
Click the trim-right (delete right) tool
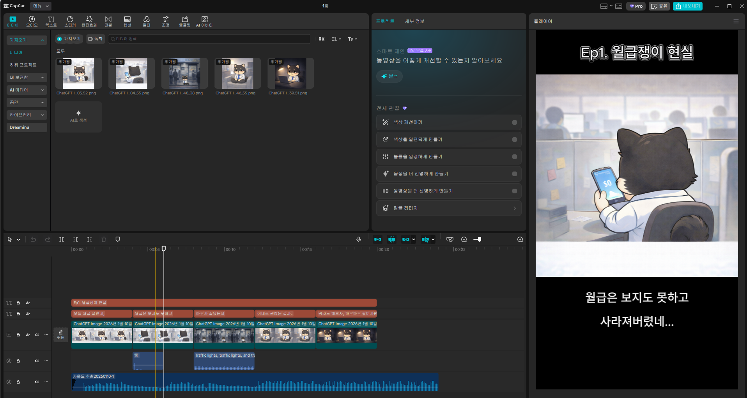[x=90, y=239]
